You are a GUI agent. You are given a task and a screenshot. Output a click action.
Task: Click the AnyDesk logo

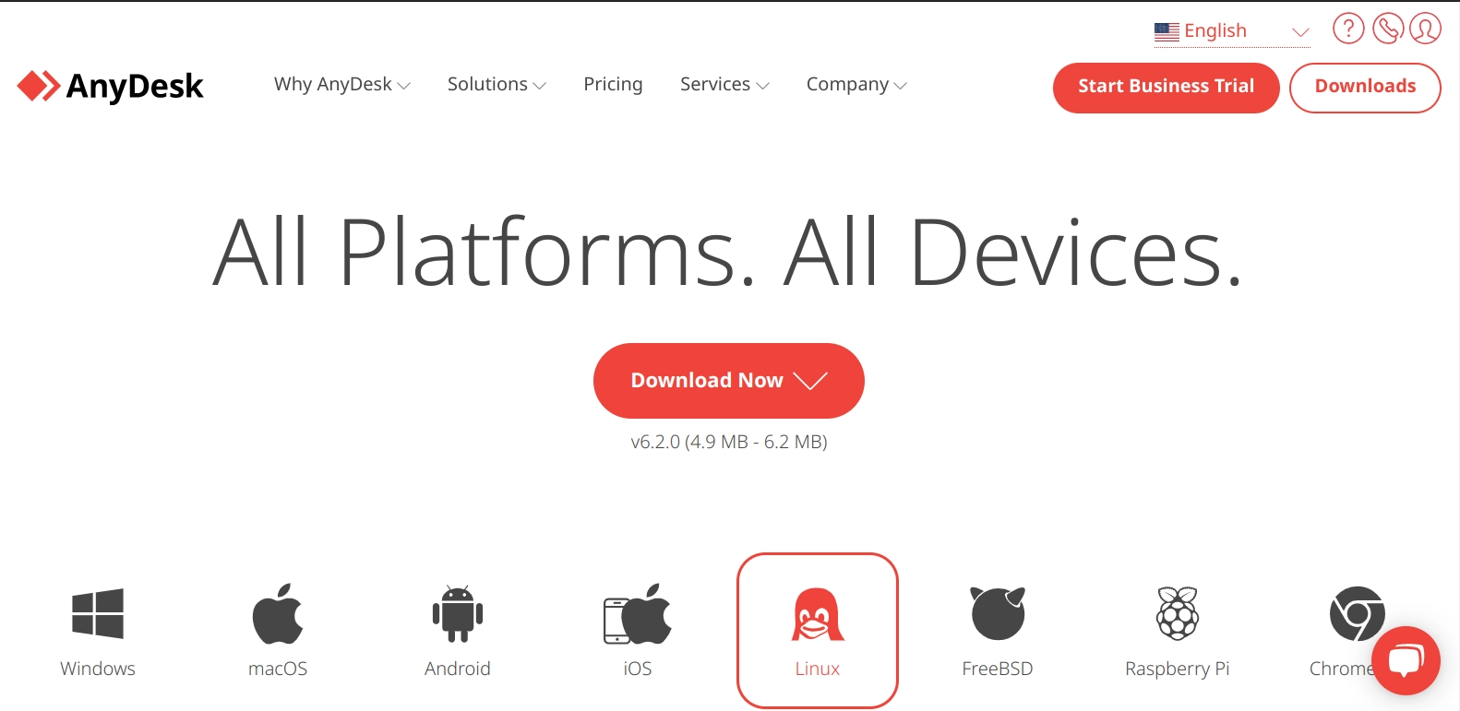click(110, 86)
